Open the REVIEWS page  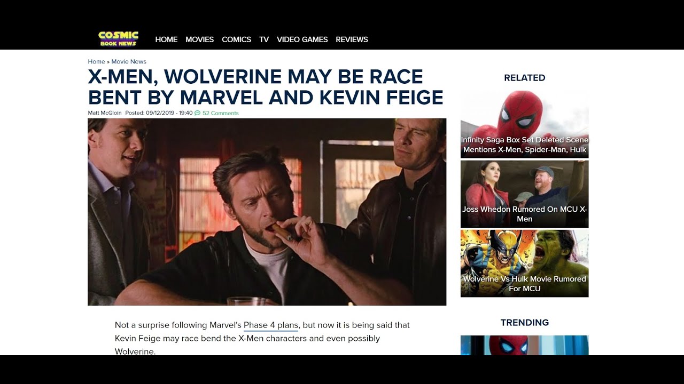(x=352, y=39)
